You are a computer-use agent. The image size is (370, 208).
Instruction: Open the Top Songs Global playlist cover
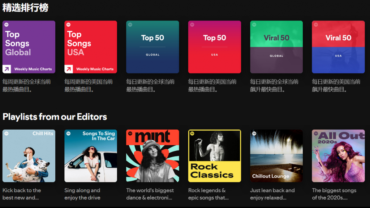pos(29,47)
